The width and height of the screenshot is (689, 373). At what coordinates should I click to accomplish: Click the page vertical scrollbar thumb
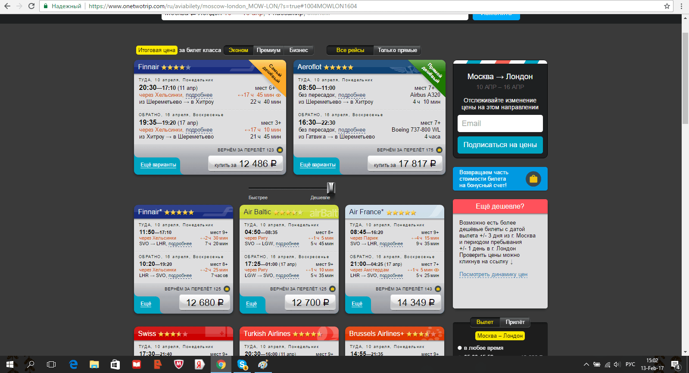tap(685, 77)
